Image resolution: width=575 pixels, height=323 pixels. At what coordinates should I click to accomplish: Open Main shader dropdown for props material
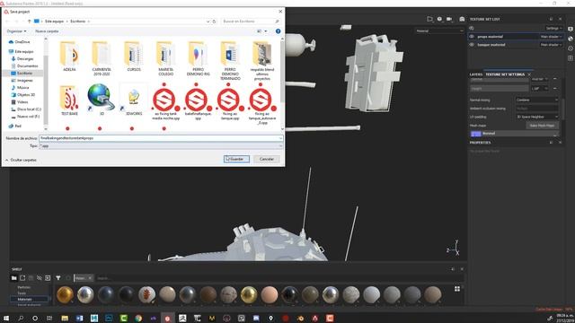[551, 37]
